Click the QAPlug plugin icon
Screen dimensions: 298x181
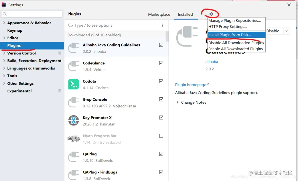pos(74,157)
